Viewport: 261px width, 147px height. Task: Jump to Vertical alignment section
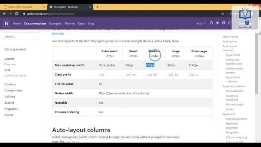[237, 119]
